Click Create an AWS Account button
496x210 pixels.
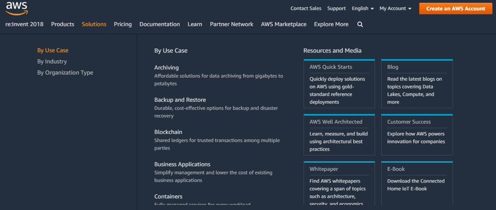tap(455, 9)
